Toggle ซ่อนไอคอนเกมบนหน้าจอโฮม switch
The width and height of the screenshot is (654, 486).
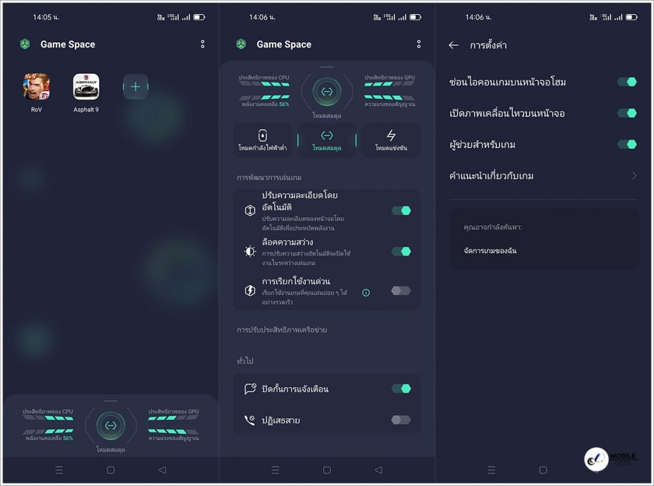[627, 82]
